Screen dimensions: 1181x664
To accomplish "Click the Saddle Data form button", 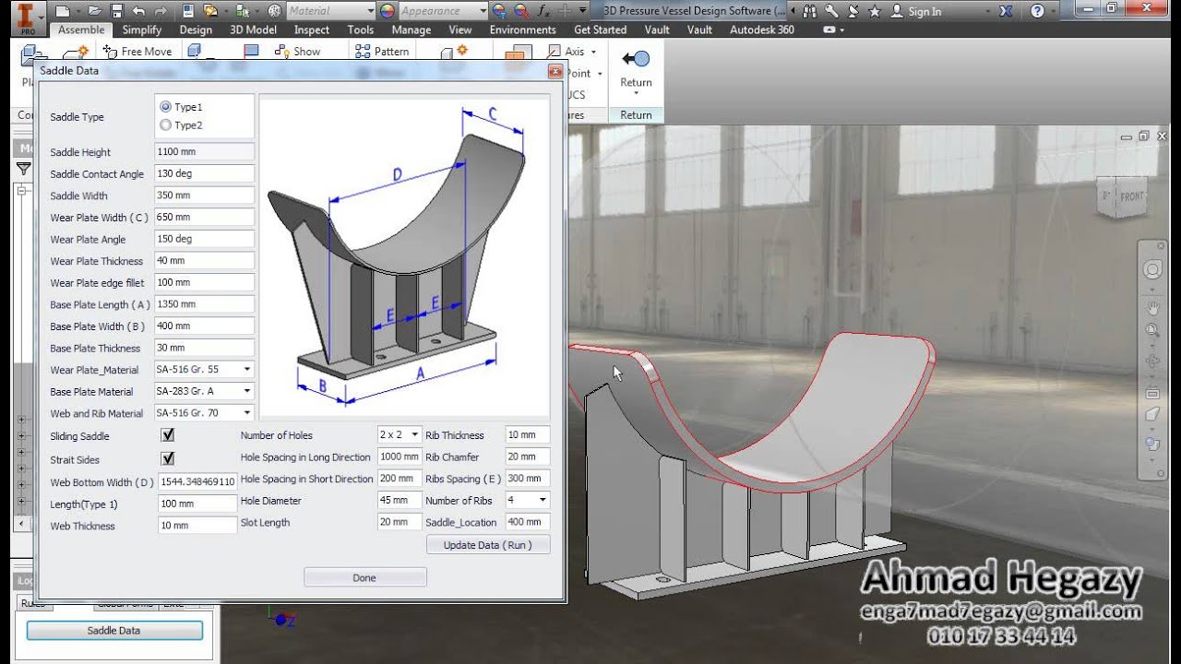I will click(x=114, y=631).
